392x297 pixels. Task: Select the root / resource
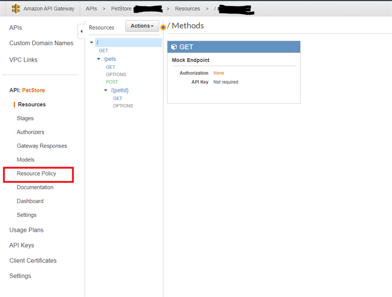[x=128, y=43]
